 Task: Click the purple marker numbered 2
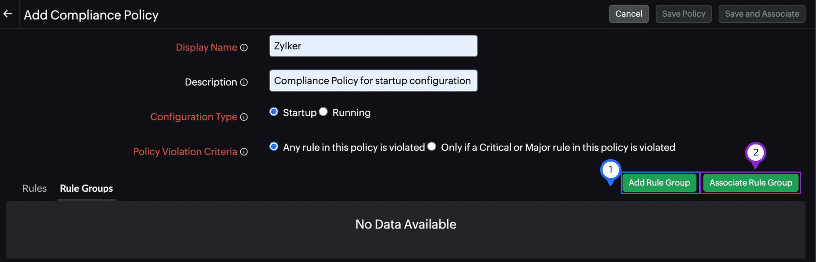(x=756, y=153)
